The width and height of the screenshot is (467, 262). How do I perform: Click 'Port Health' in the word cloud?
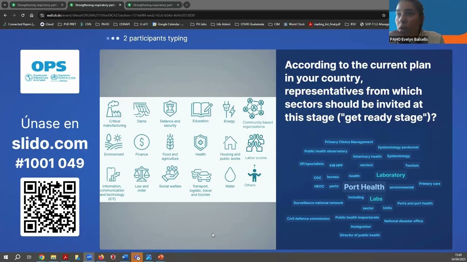(x=364, y=187)
